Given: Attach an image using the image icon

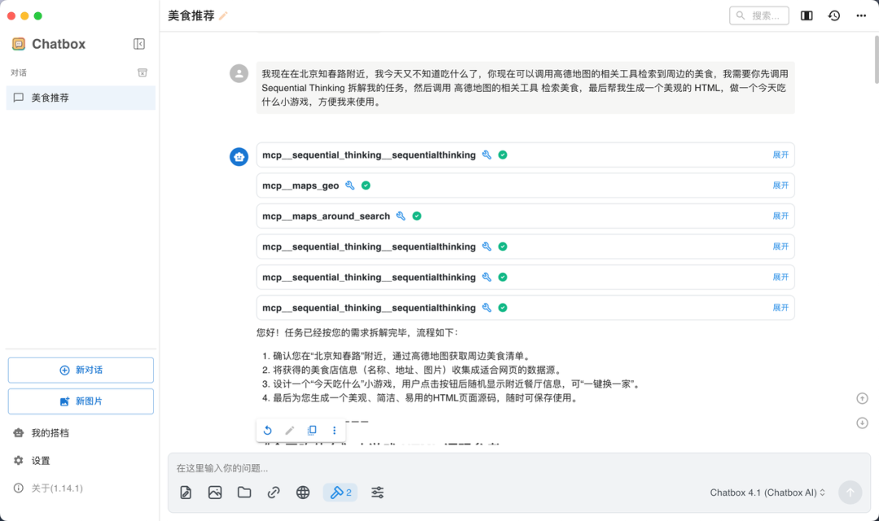Looking at the screenshot, I should 215,492.
